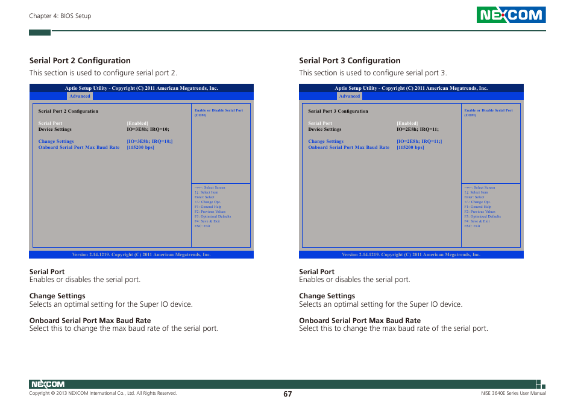
Task: Open the [115200 bps] option in Serial Port 3 screen
Action: [x=410, y=147]
